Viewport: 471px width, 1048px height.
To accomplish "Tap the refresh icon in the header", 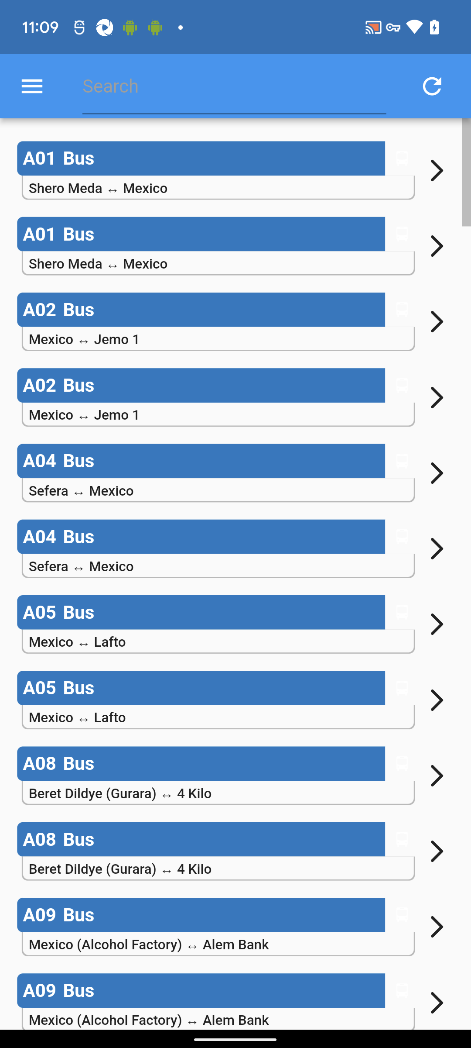I will tap(432, 86).
